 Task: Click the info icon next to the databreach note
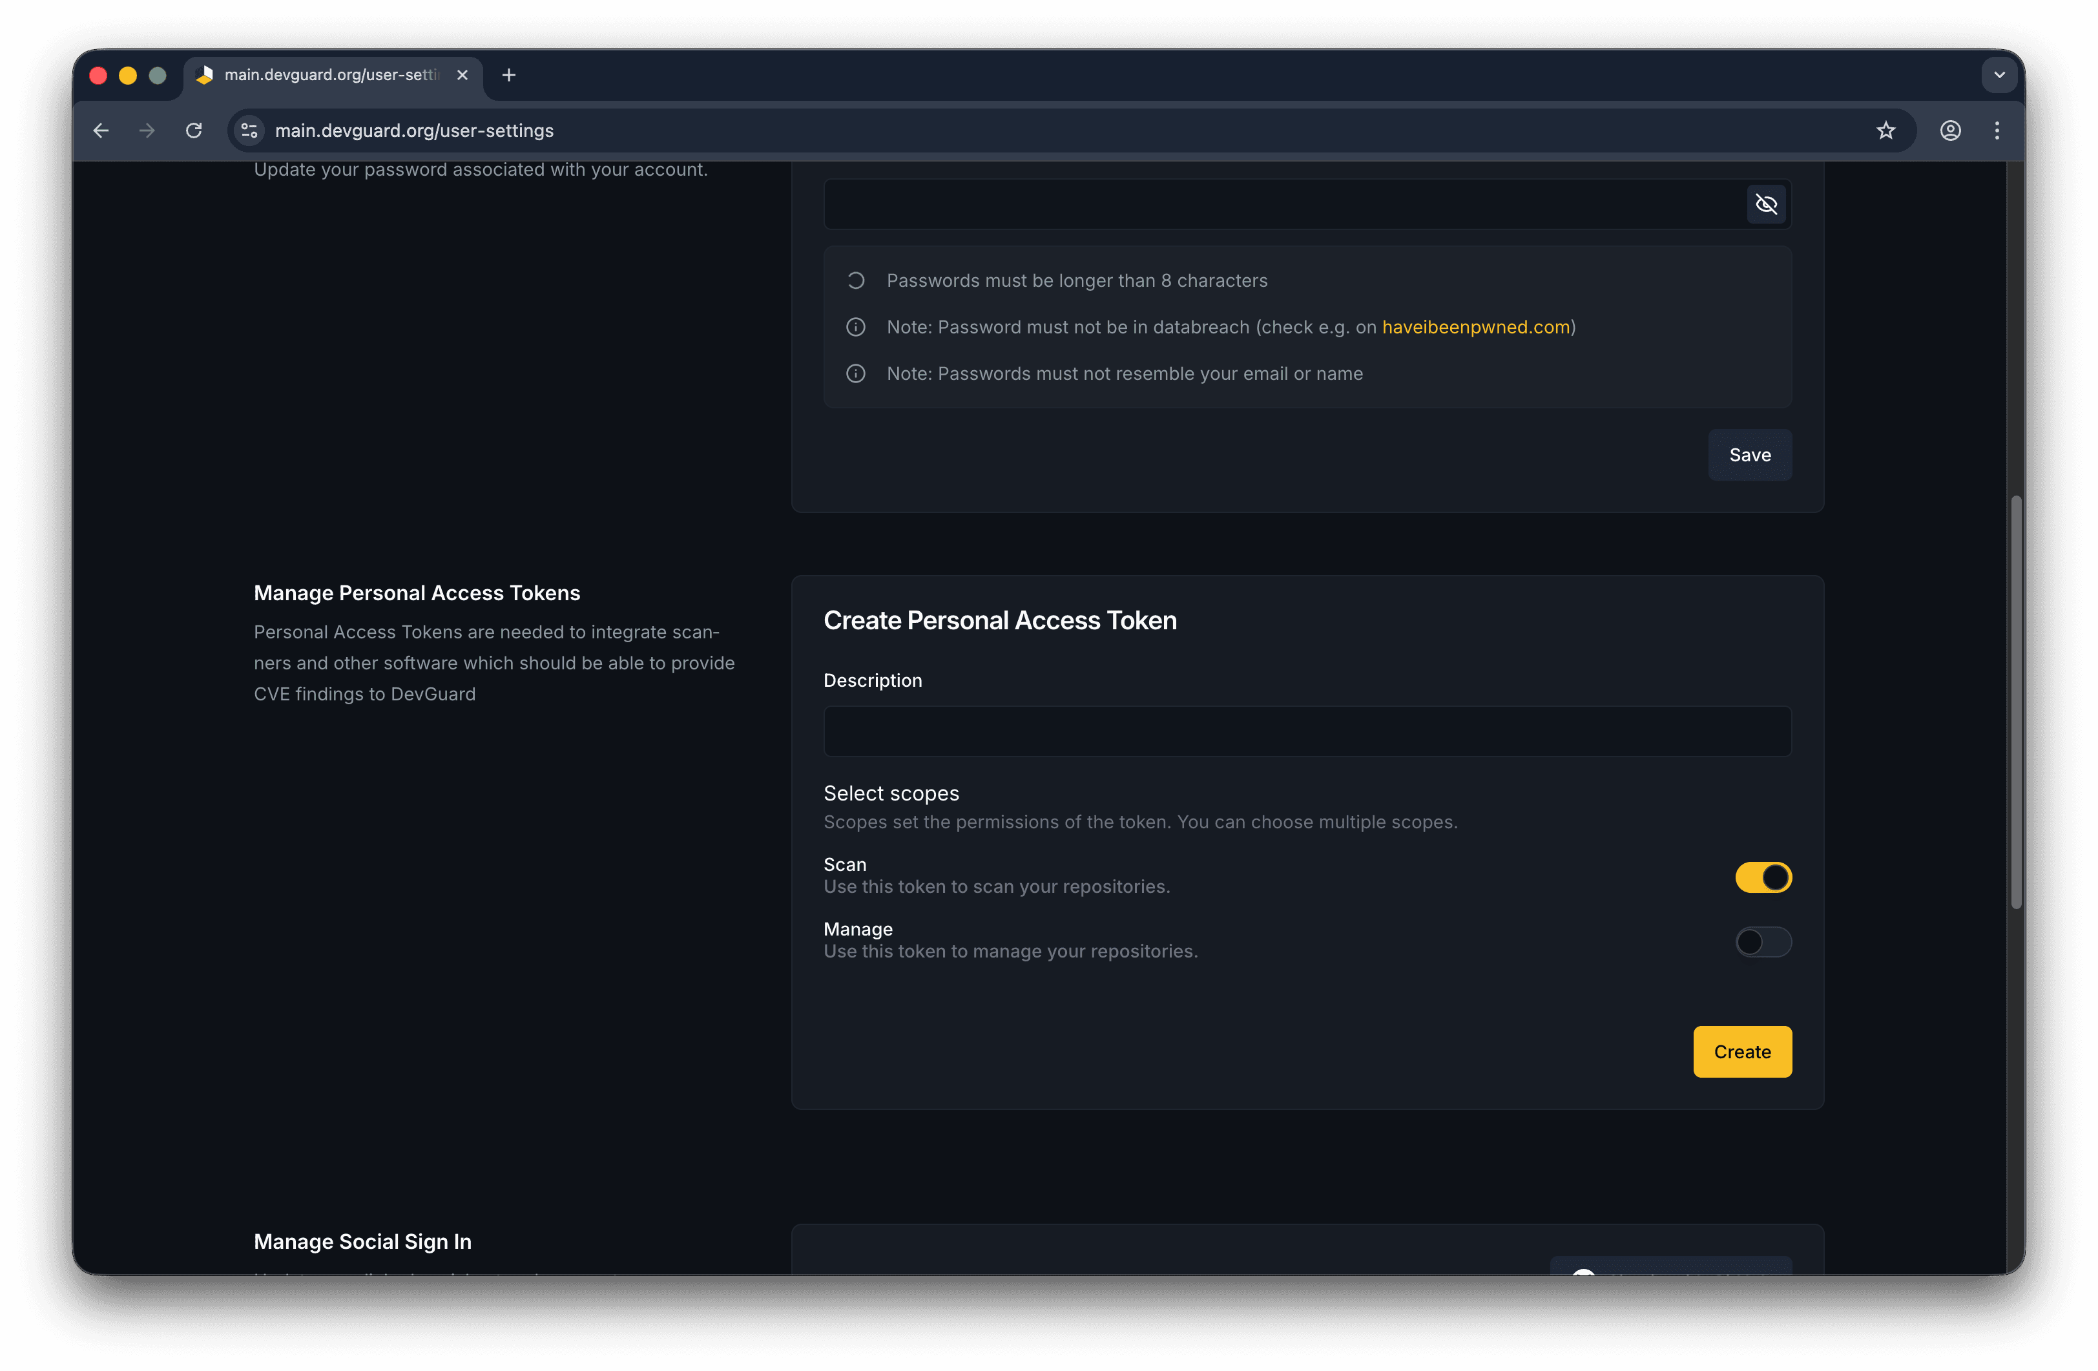point(855,326)
